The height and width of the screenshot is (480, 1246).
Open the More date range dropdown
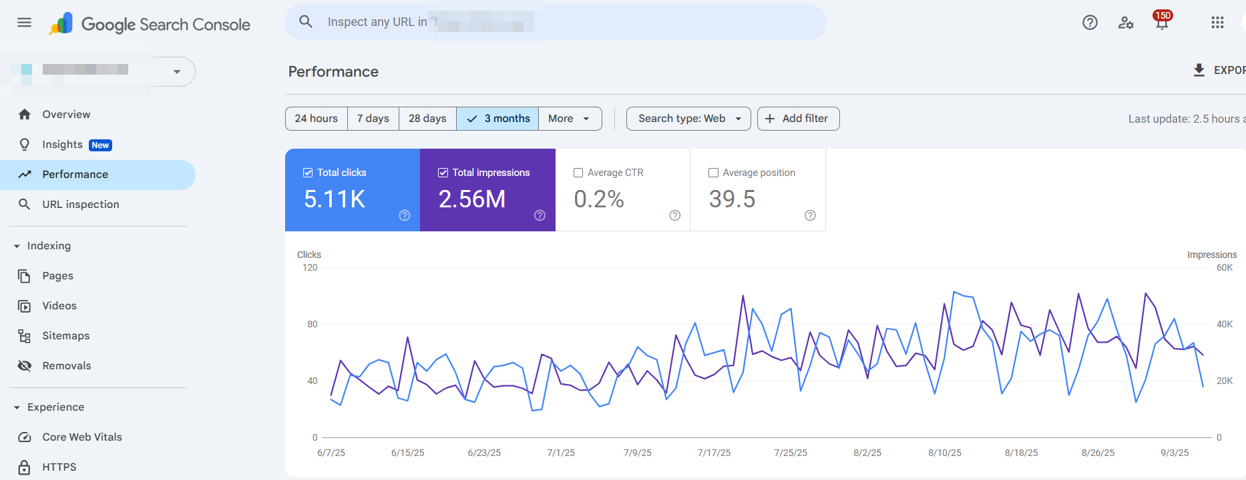(x=570, y=119)
